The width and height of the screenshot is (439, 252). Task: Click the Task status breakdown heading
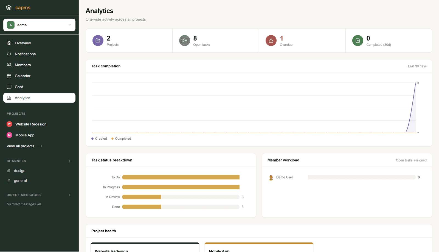(x=112, y=160)
